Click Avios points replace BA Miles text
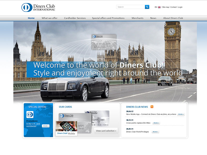The width and height of the screenshot is (207, 155). coord(138,123)
